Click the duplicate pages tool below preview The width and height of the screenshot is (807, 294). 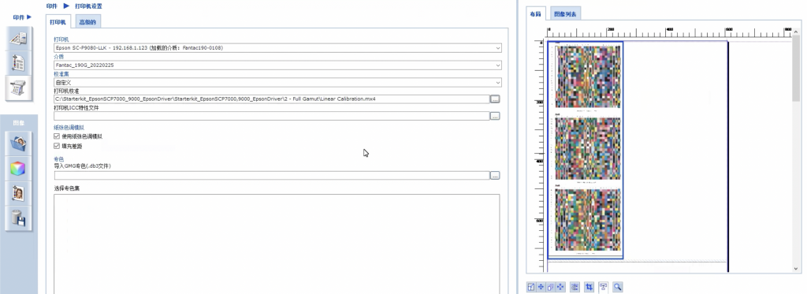tap(551, 288)
